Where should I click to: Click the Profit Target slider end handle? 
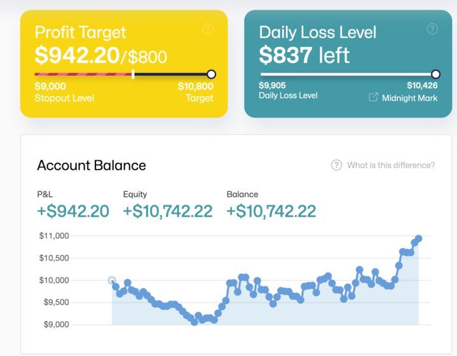click(212, 74)
